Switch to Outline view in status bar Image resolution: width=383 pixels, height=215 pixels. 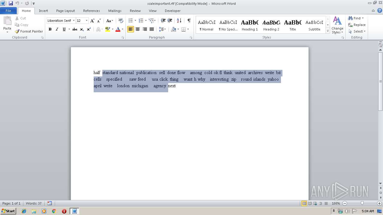tap(320, 203)
